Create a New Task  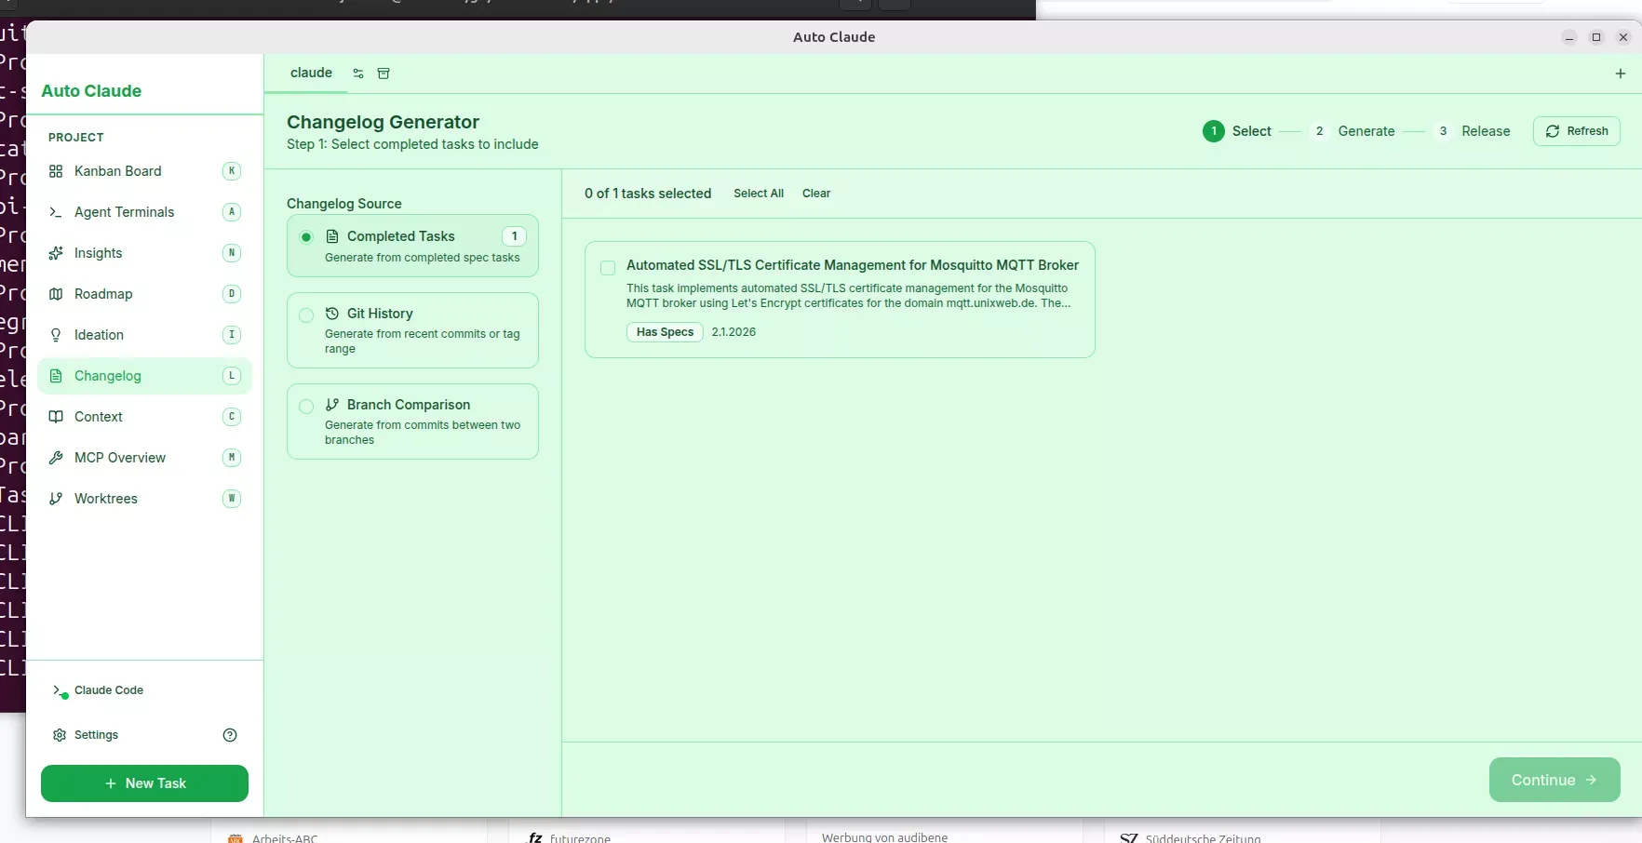144,783
